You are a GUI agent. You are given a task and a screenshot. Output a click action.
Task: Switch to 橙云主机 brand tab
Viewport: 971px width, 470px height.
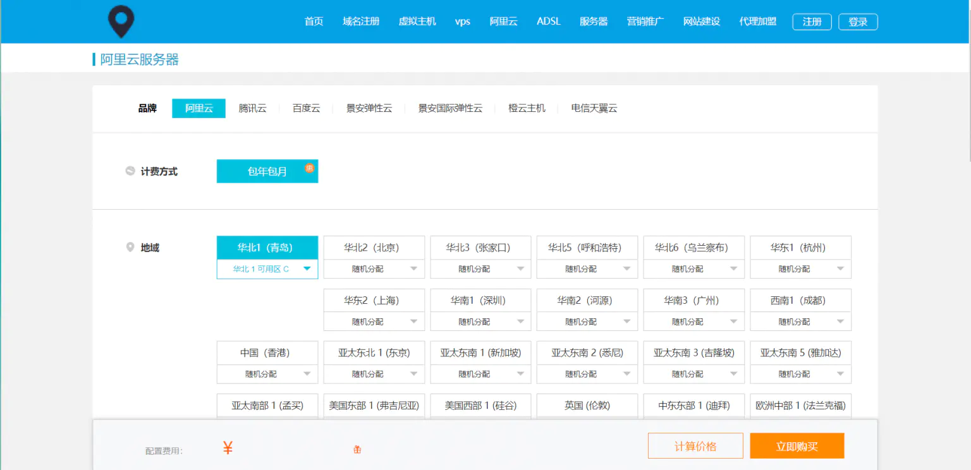tap(527, 108)
